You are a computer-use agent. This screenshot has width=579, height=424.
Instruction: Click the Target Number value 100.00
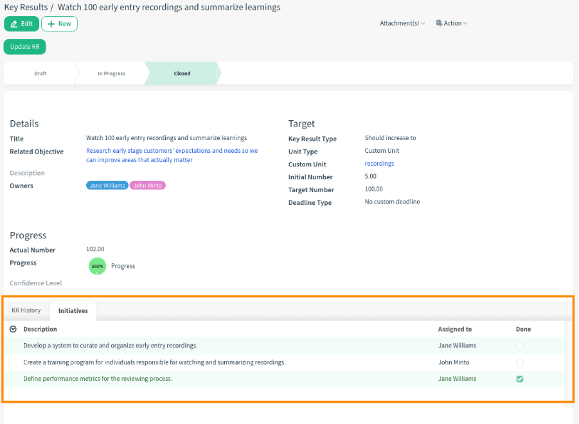(x=374, y=190)
